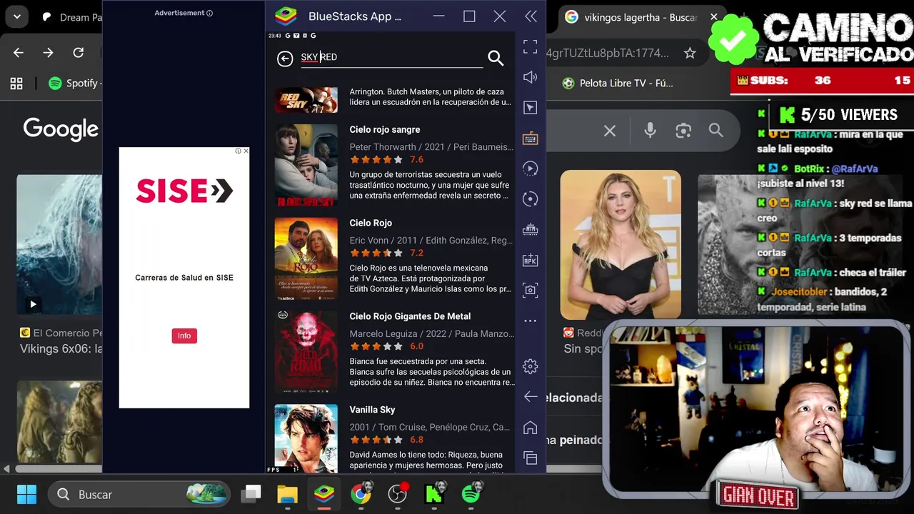
Task: Select Cielo Rojo Gigantes De Metal title
Action: (x=410, y=316)
